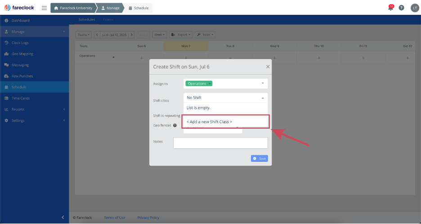Toggle the hamburger menu icon
The image size is (421, 224).
click(x=44, y=8)
